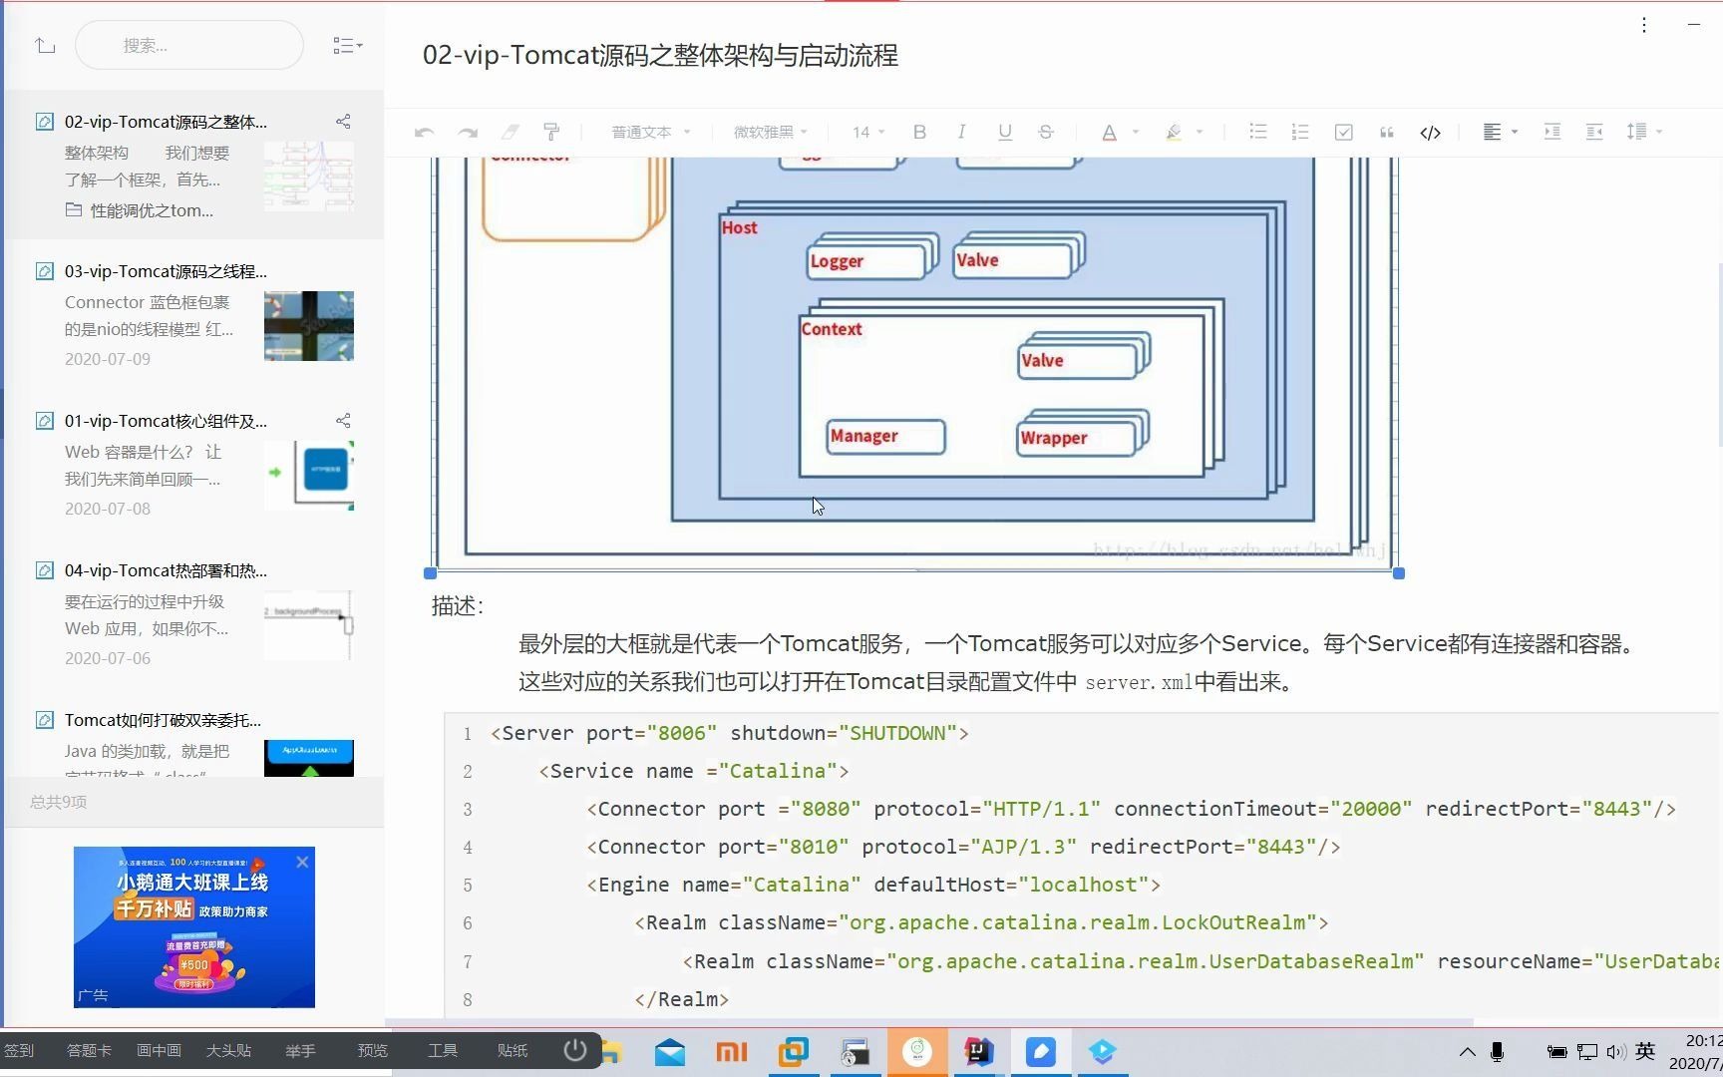
Task: Open Xiaomi MI app from taskbar
Action: pos(732,1052)
